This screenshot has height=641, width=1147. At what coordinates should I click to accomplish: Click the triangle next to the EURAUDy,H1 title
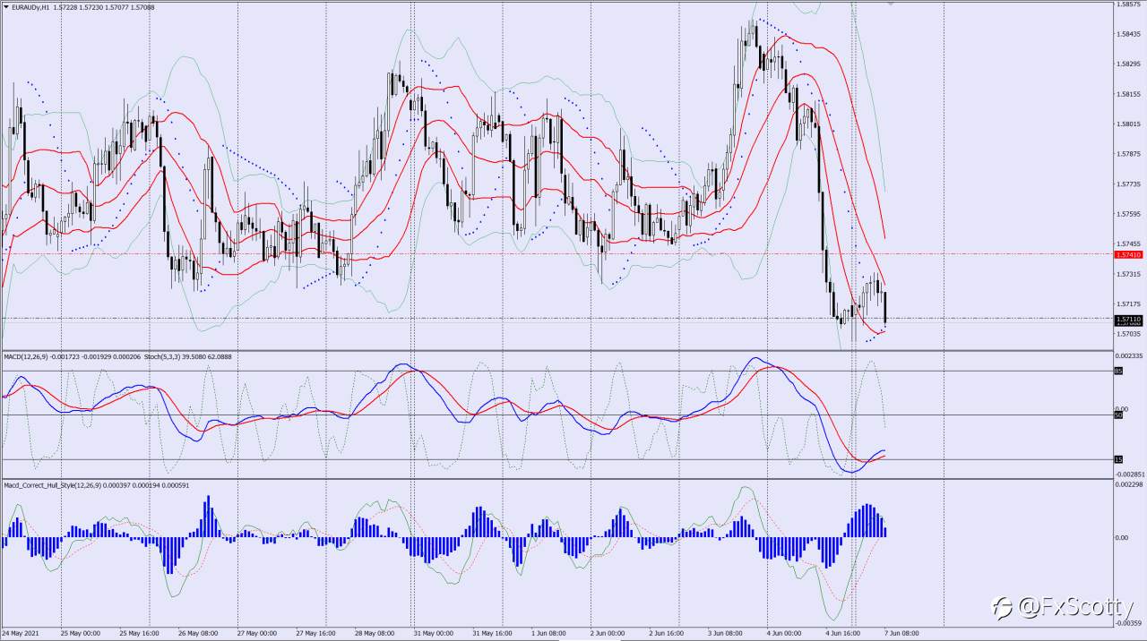click(x=4, y=7)
